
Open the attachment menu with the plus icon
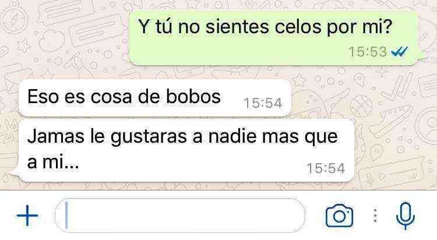[x=27, y=215]
